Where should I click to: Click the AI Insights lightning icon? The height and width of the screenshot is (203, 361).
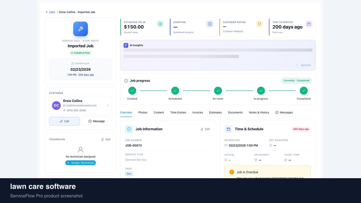[126, 45]
